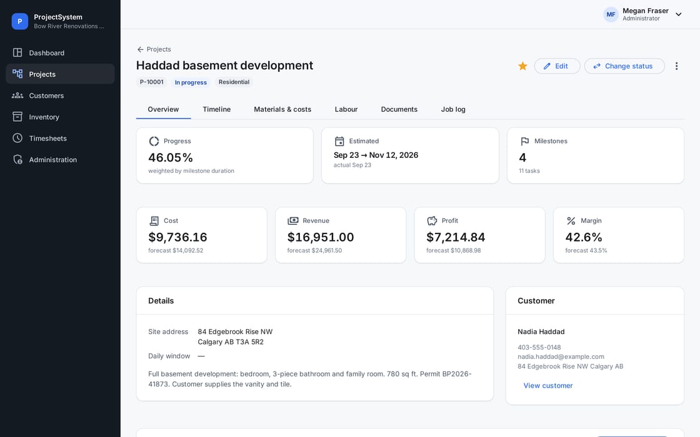
Task: Click the In progress status badge
Action: tap(191, 82)
